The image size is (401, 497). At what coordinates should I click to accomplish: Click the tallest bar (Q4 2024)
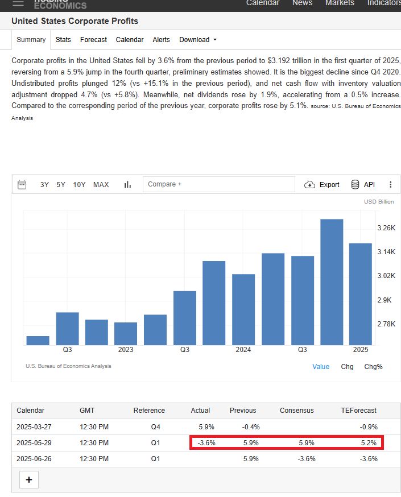click(332, 282)
